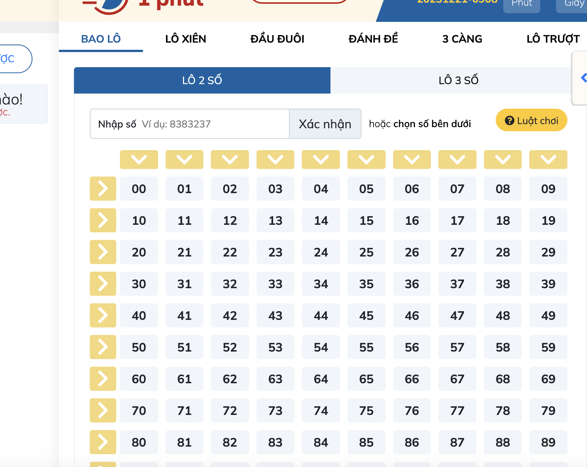Viewport: 587px width, 467px height.
Task: Click the column arrow above number 00
Action: coord(139,160)
